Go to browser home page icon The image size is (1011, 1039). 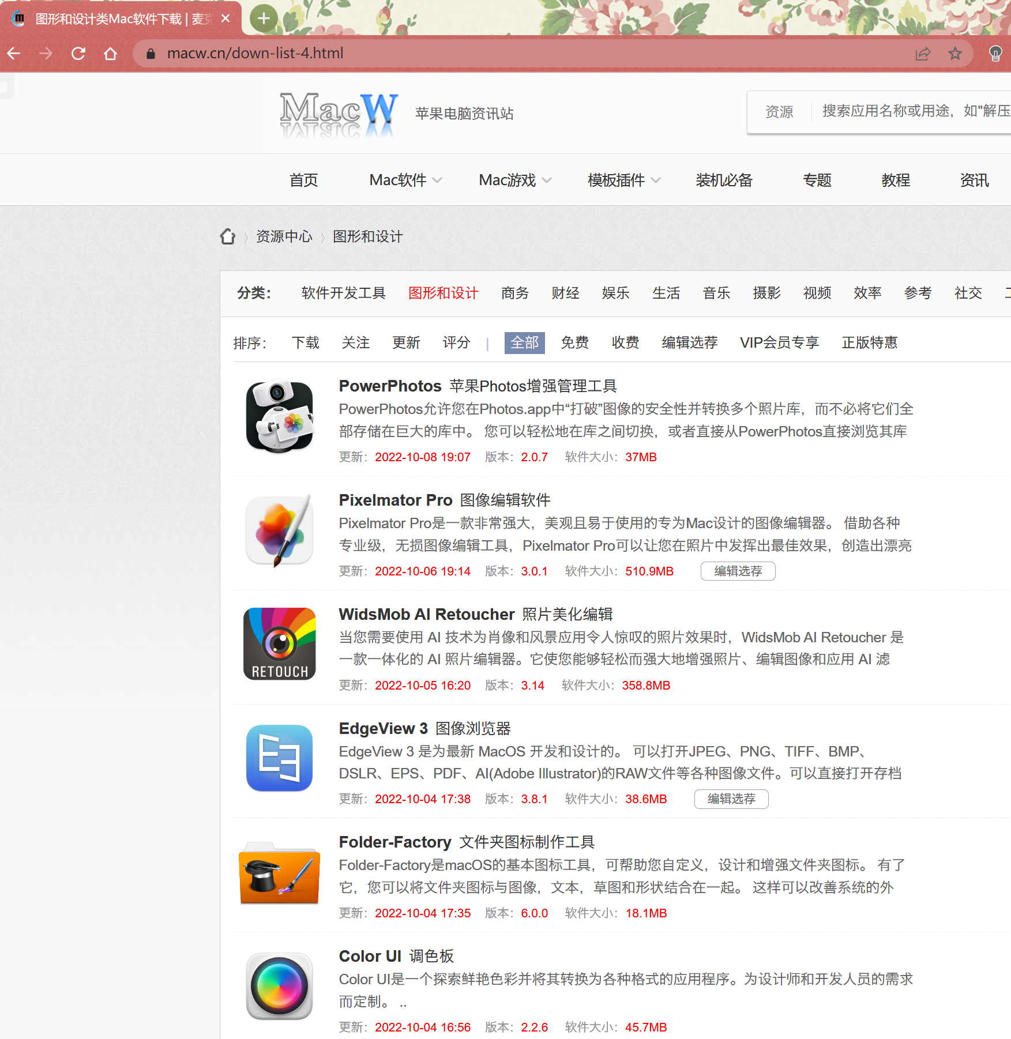111,54
